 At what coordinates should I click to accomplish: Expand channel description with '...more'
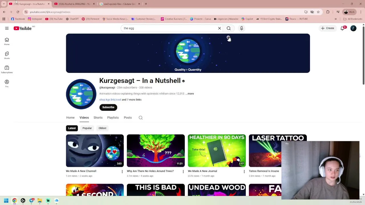click(x=190, y=94)
